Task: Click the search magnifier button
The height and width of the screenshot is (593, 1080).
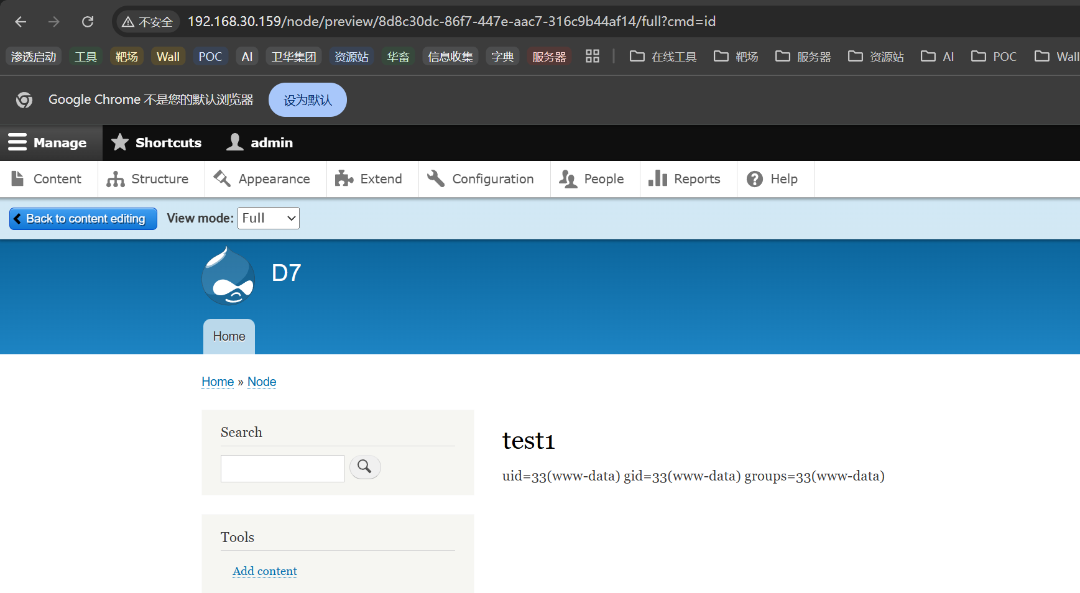Action: pyautogui.click(x=365, y=467)
